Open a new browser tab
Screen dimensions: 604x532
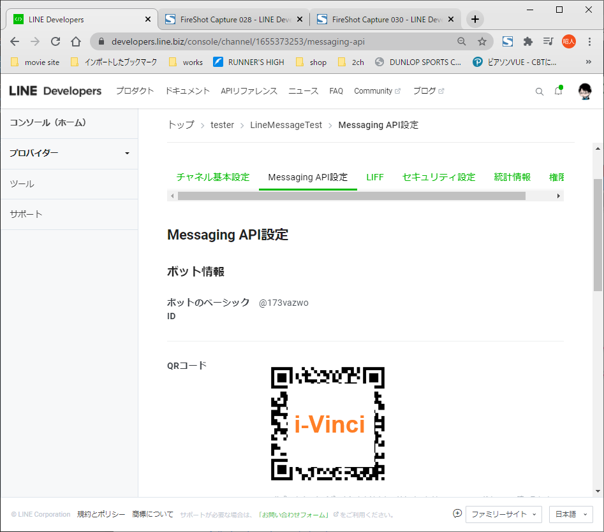coord(475,19)
